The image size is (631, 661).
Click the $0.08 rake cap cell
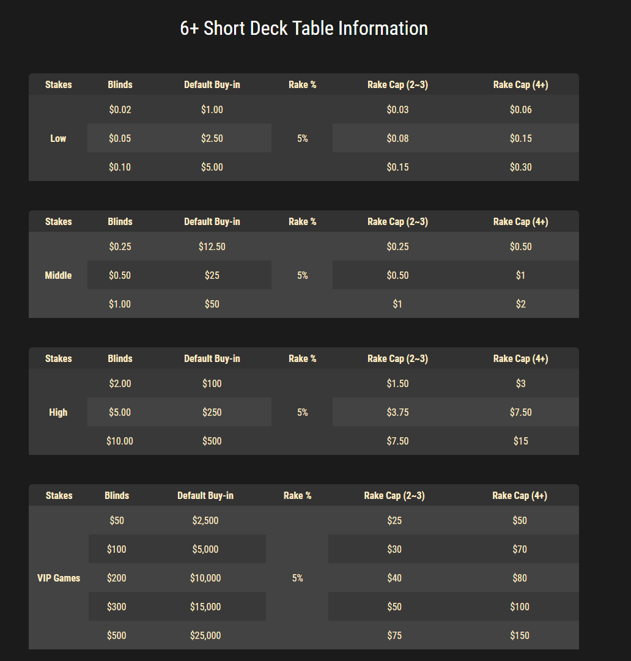[397, 138]
